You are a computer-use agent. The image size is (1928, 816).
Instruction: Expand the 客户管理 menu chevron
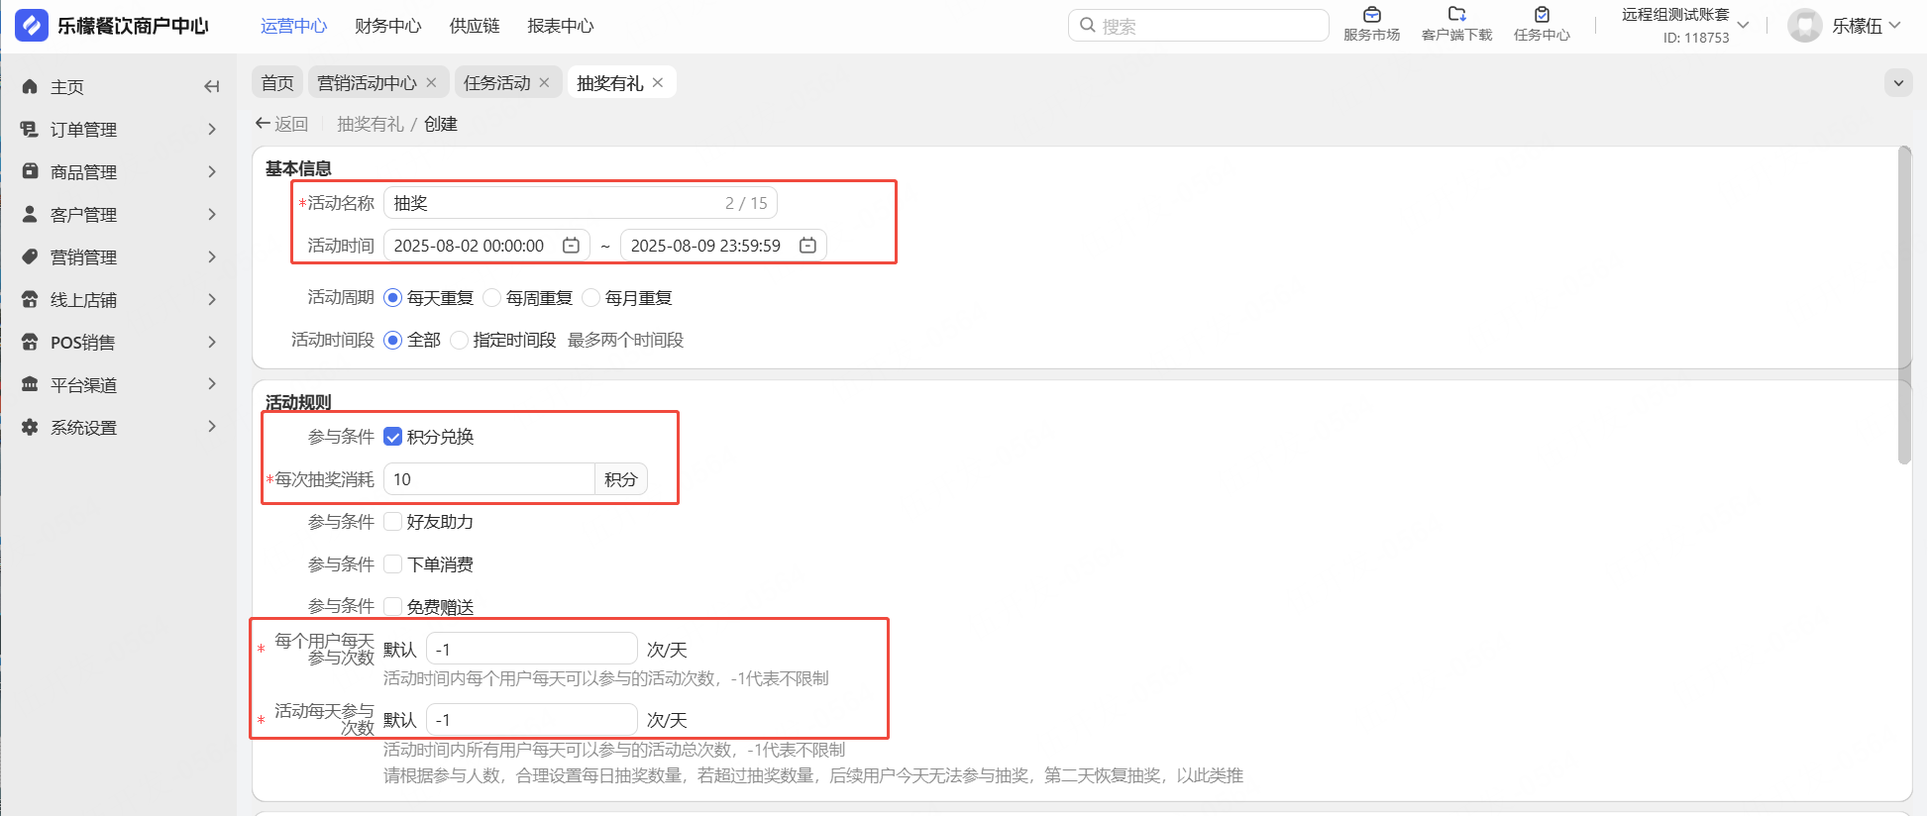pyautogui.click(x=212, y=215)
